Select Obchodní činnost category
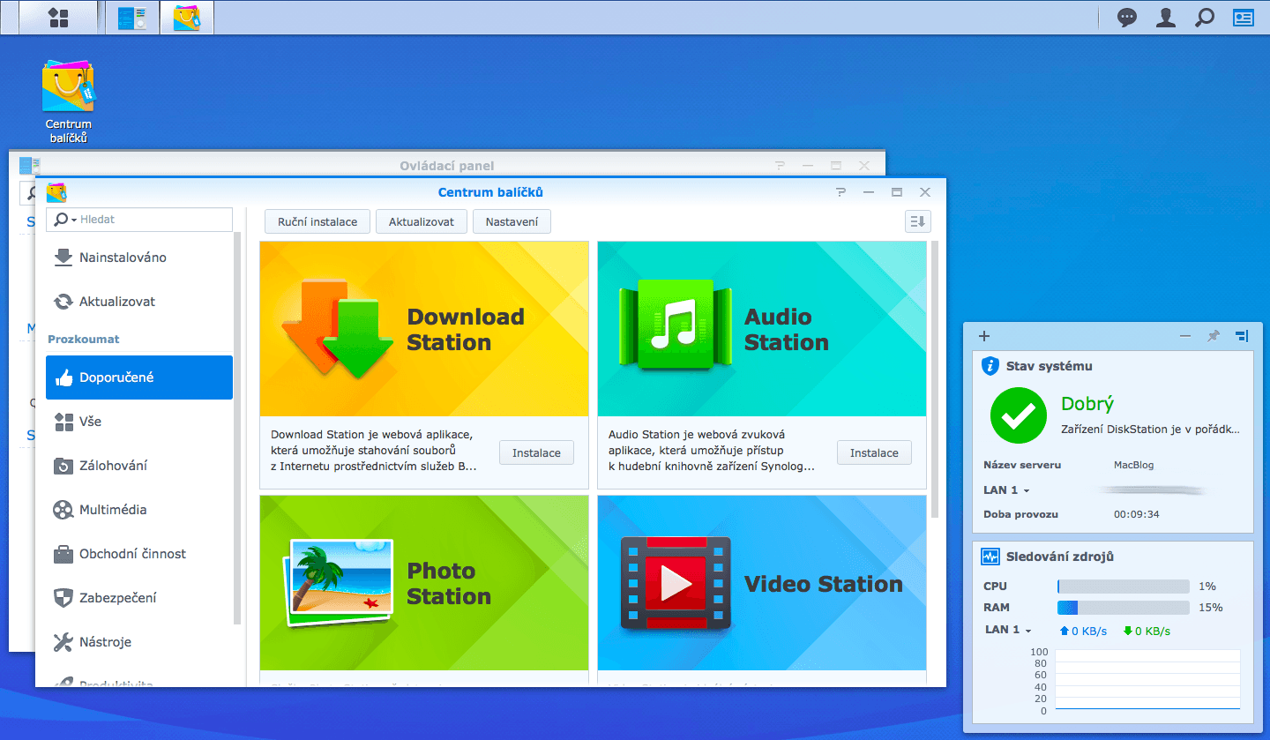 tap(139, 554)
